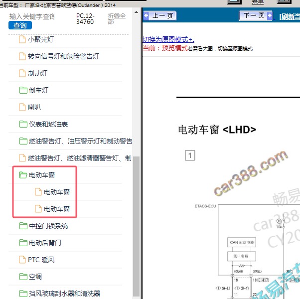Open the 小聚光灯 document
300x299 pixels.
(41, 39)
